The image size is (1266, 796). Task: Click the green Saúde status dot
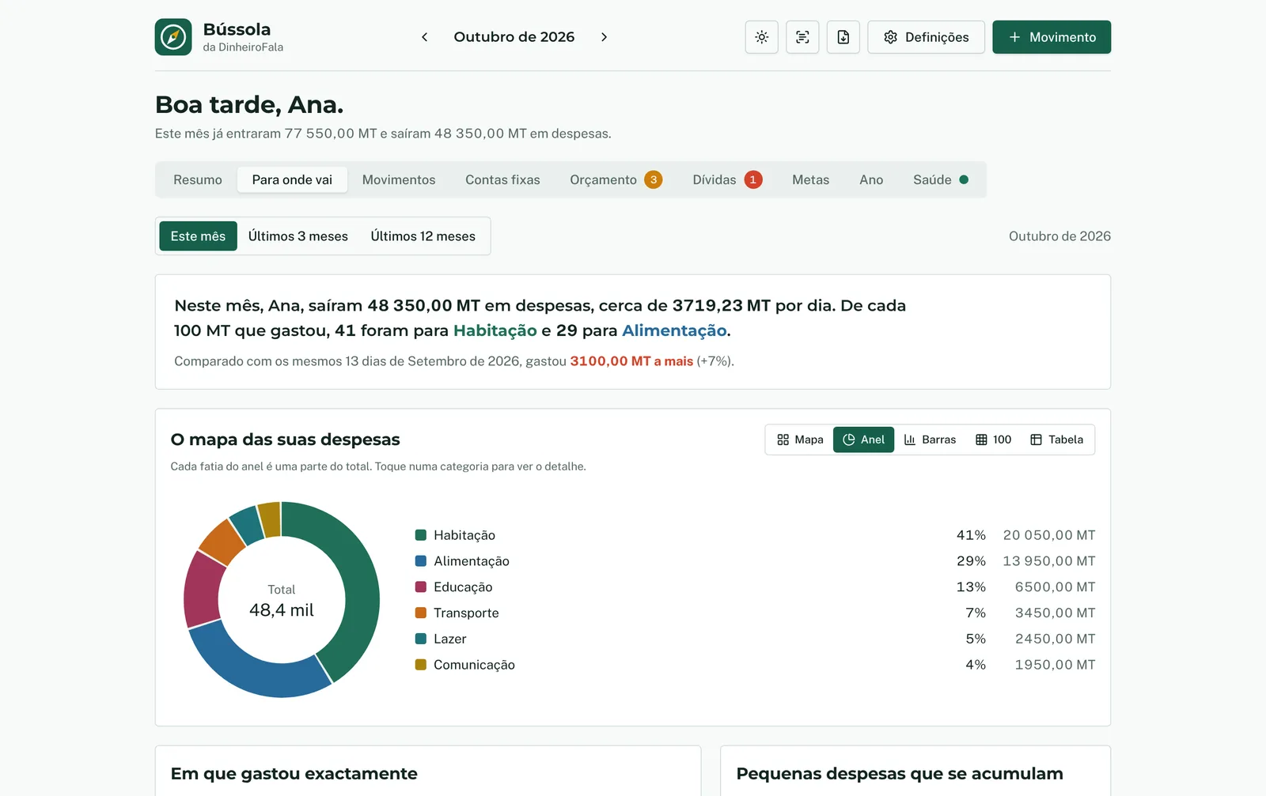(x=964, y=179)
